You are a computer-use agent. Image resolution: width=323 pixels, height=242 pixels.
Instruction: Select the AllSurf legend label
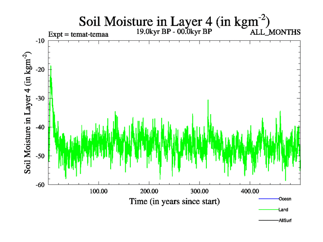point(285,220)
